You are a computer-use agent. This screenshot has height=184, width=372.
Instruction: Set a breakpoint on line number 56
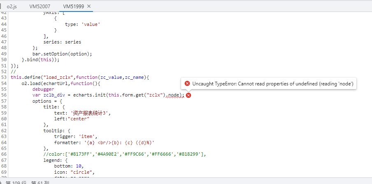(4, 95)
